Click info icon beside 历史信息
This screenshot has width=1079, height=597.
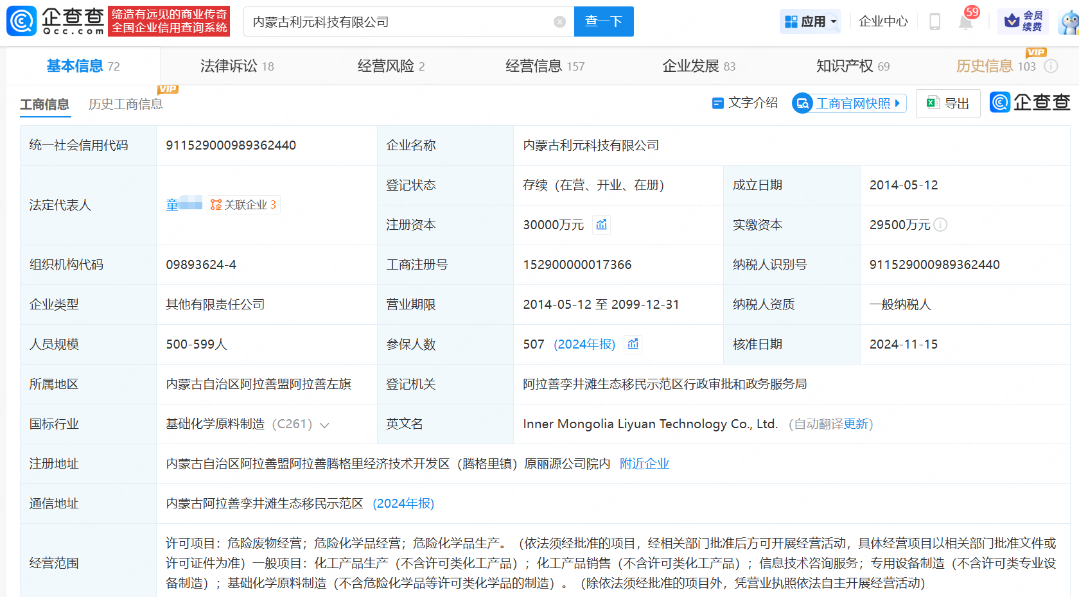tap(1051, 66)
